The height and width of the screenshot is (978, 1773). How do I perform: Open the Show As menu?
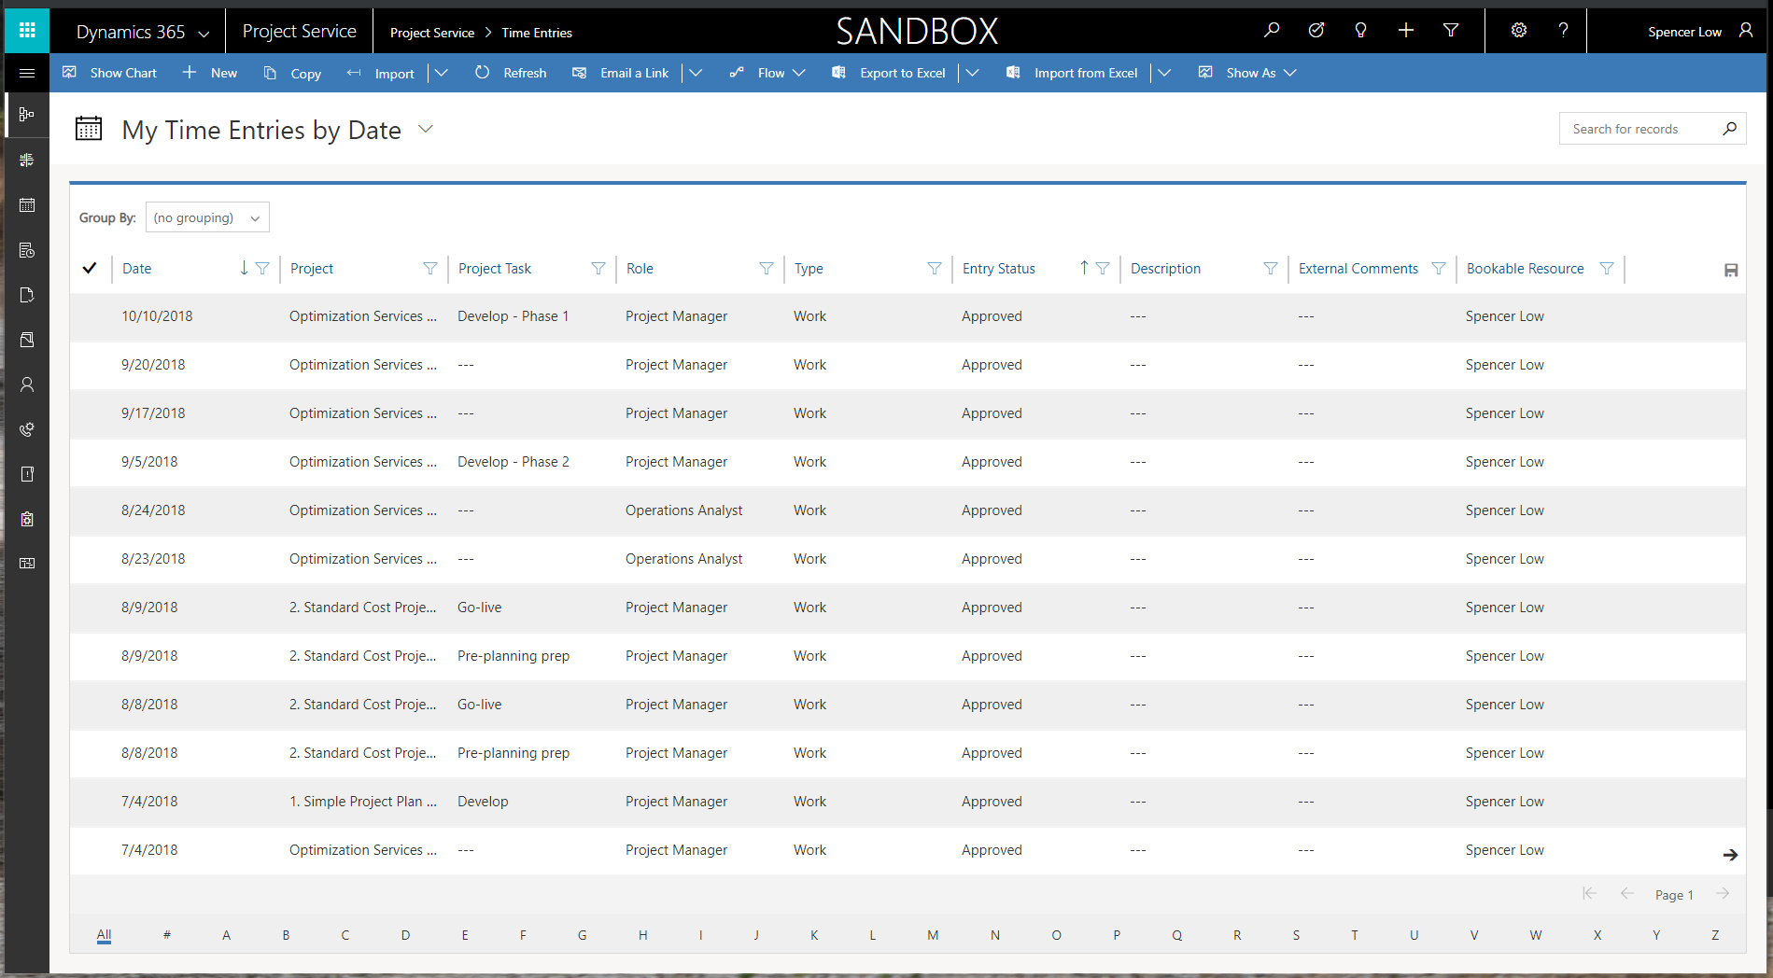1247,73
